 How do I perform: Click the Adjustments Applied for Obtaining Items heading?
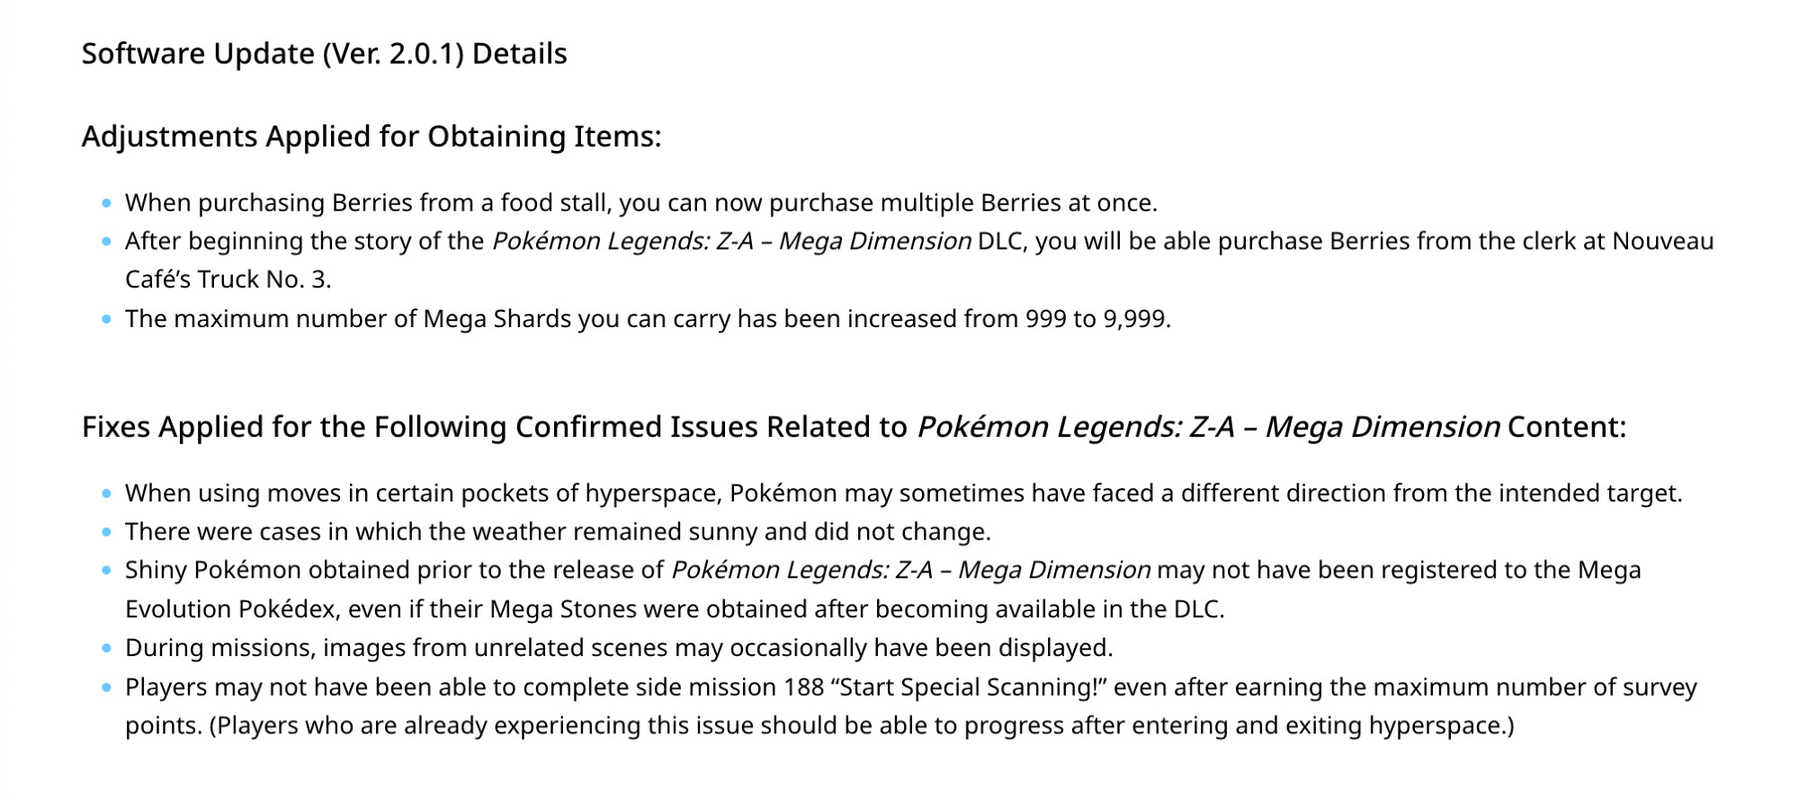(371, 137)
